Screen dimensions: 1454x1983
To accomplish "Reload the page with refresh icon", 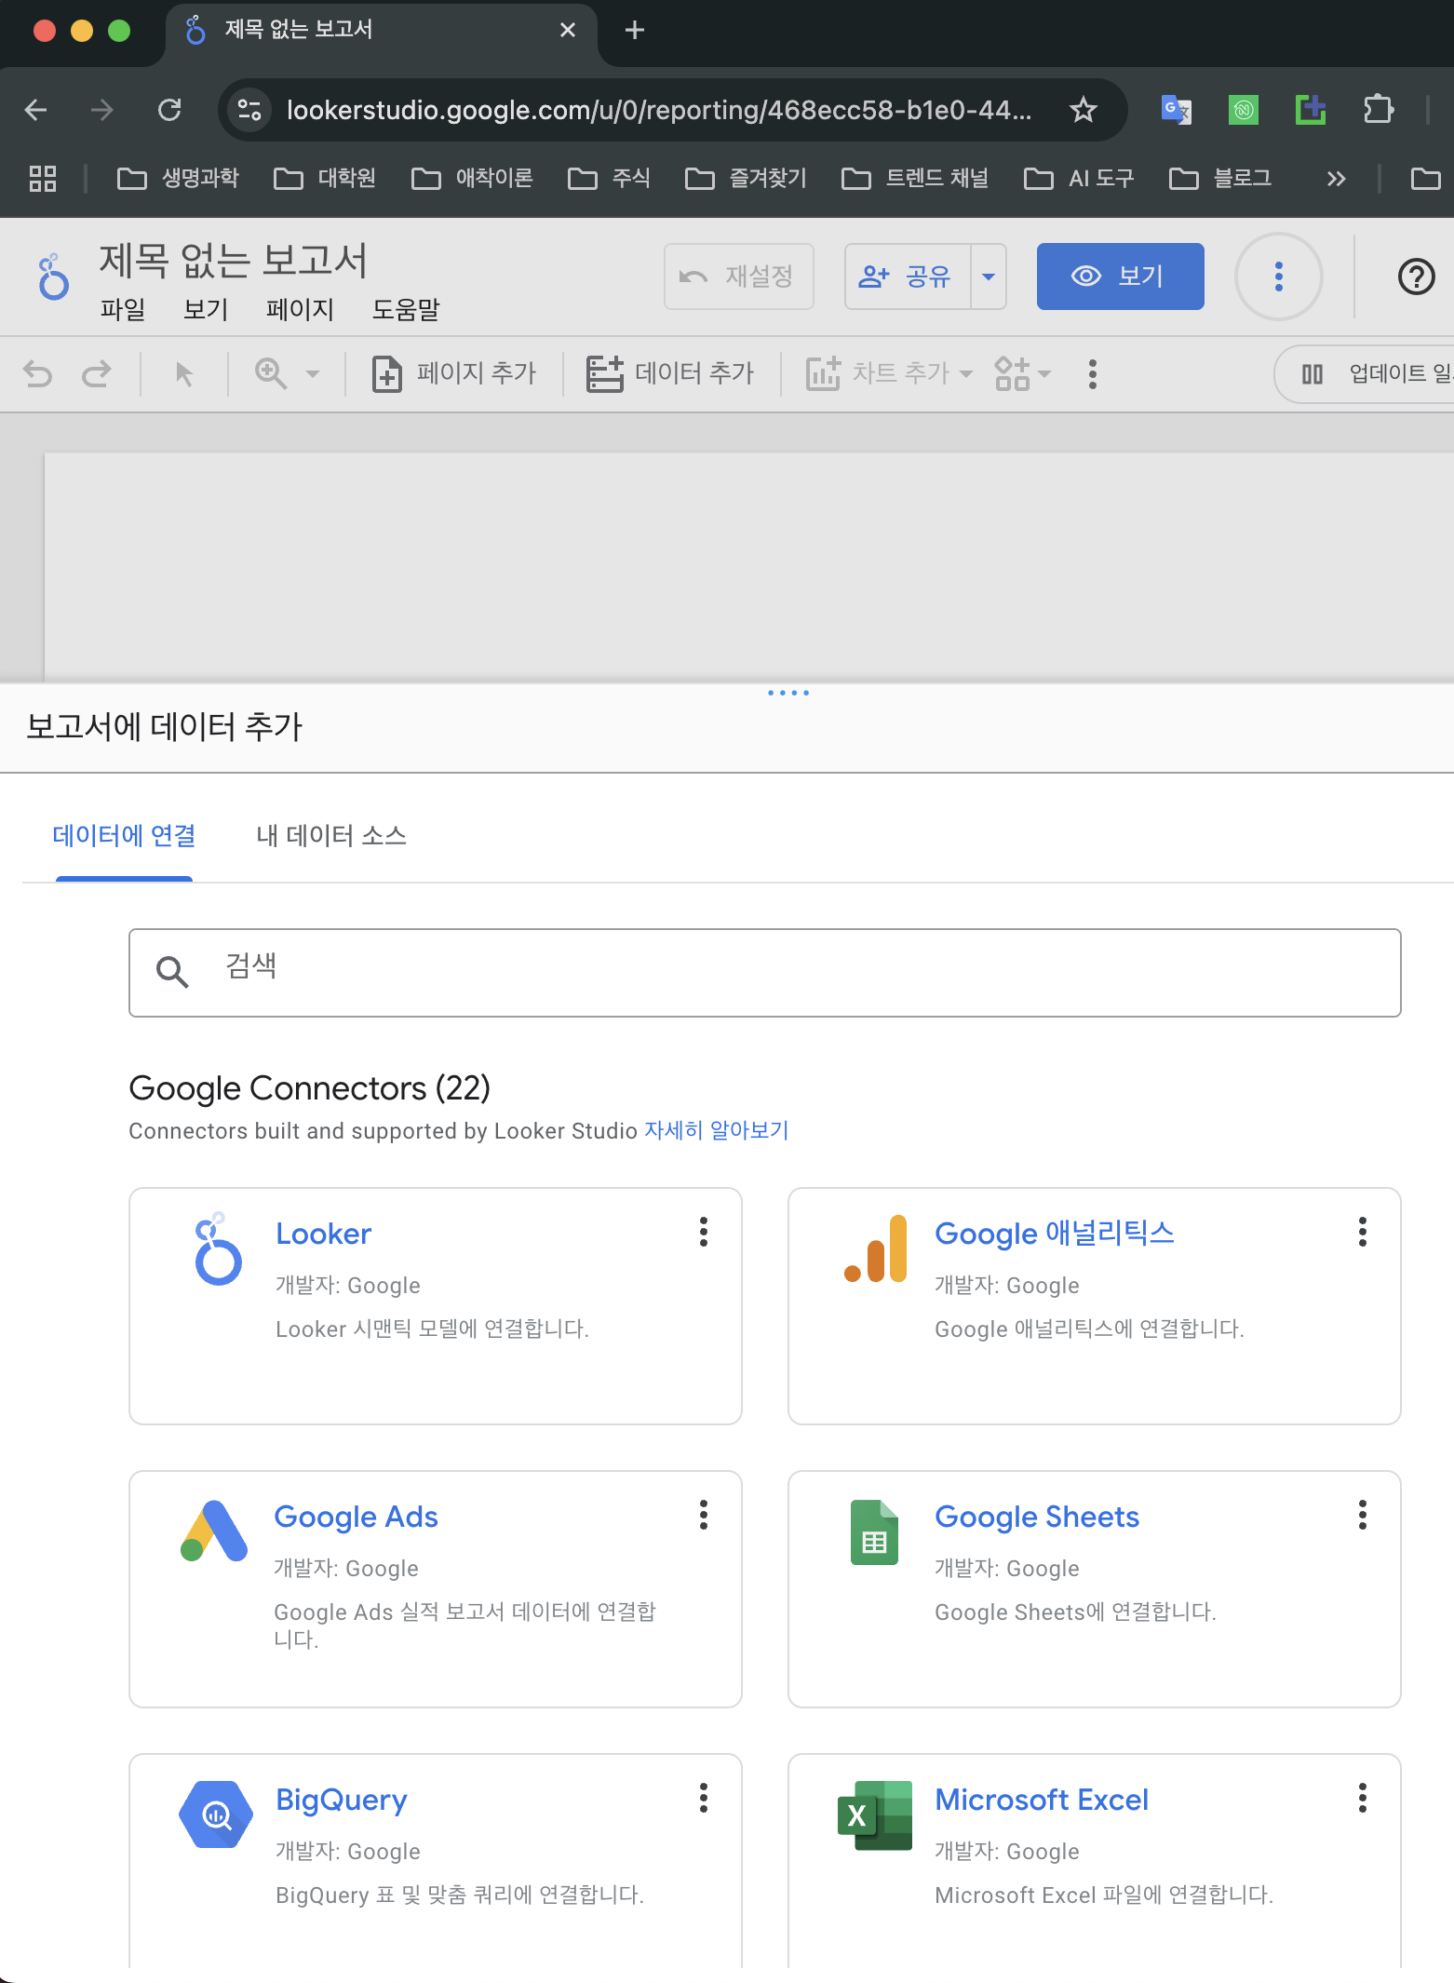I will click(x=169, y=110).
